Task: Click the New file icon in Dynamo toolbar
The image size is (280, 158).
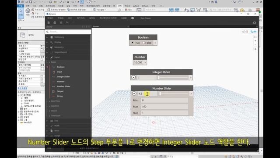Action: (x=49, y=22)
